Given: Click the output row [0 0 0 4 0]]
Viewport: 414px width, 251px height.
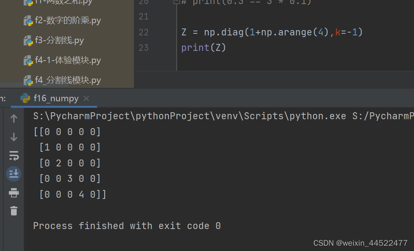Looking at the screenshot, I should [x=72, y=194].
